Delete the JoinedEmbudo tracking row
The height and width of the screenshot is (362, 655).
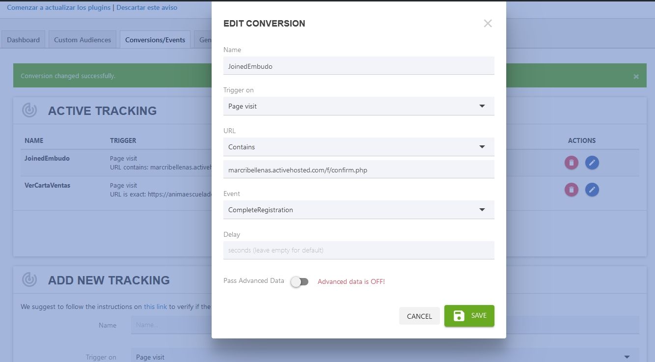click(572, 163)
